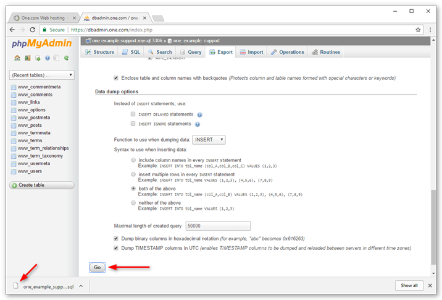Click the Go button to export
The image size is (442, 300).
pos(98,267)
